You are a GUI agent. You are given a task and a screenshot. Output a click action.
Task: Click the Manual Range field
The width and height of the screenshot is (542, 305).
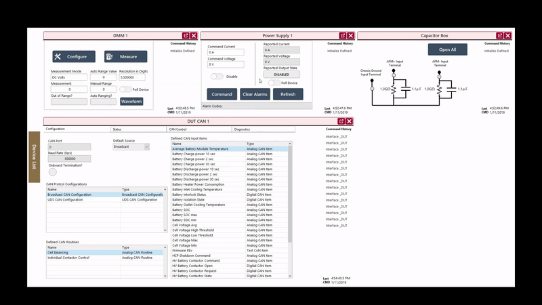click(x=103, y=89)
